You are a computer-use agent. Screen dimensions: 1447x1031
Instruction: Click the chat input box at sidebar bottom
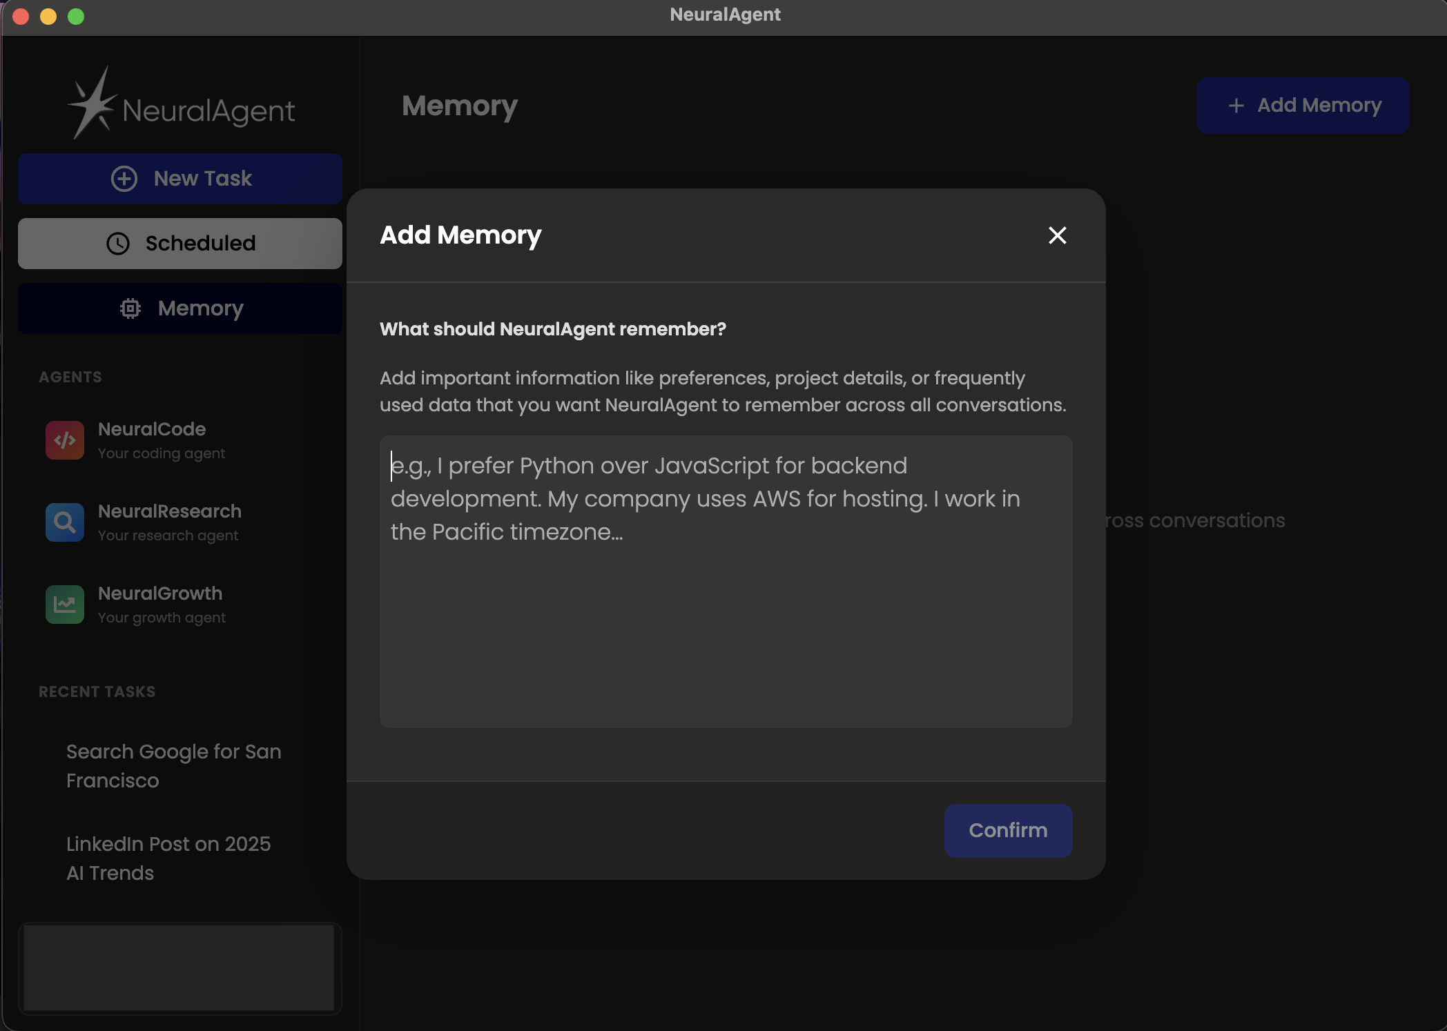point(179,969)
